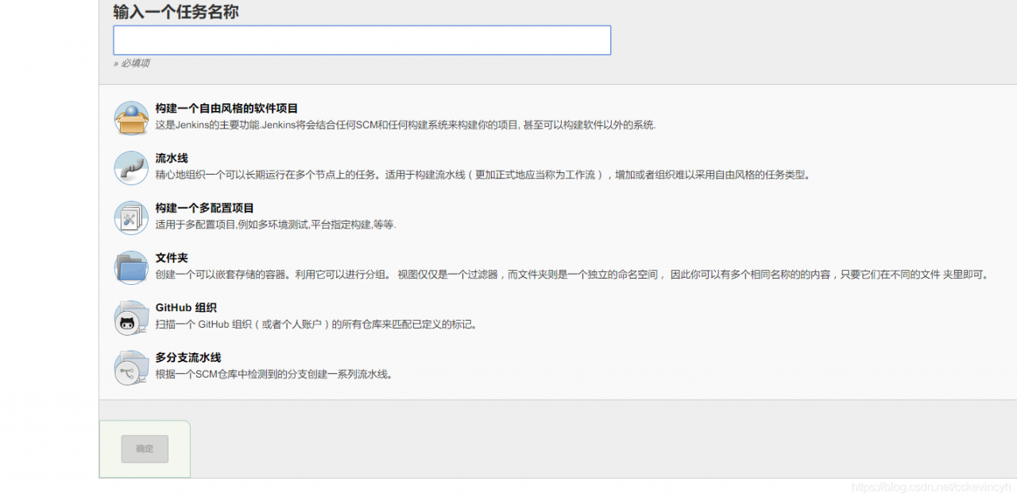
Task: Click the 必填项 required-field note
Action: pos(131,63)
